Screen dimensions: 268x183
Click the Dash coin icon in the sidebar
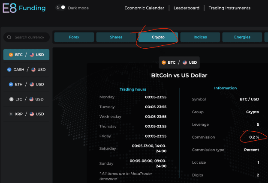9,70
